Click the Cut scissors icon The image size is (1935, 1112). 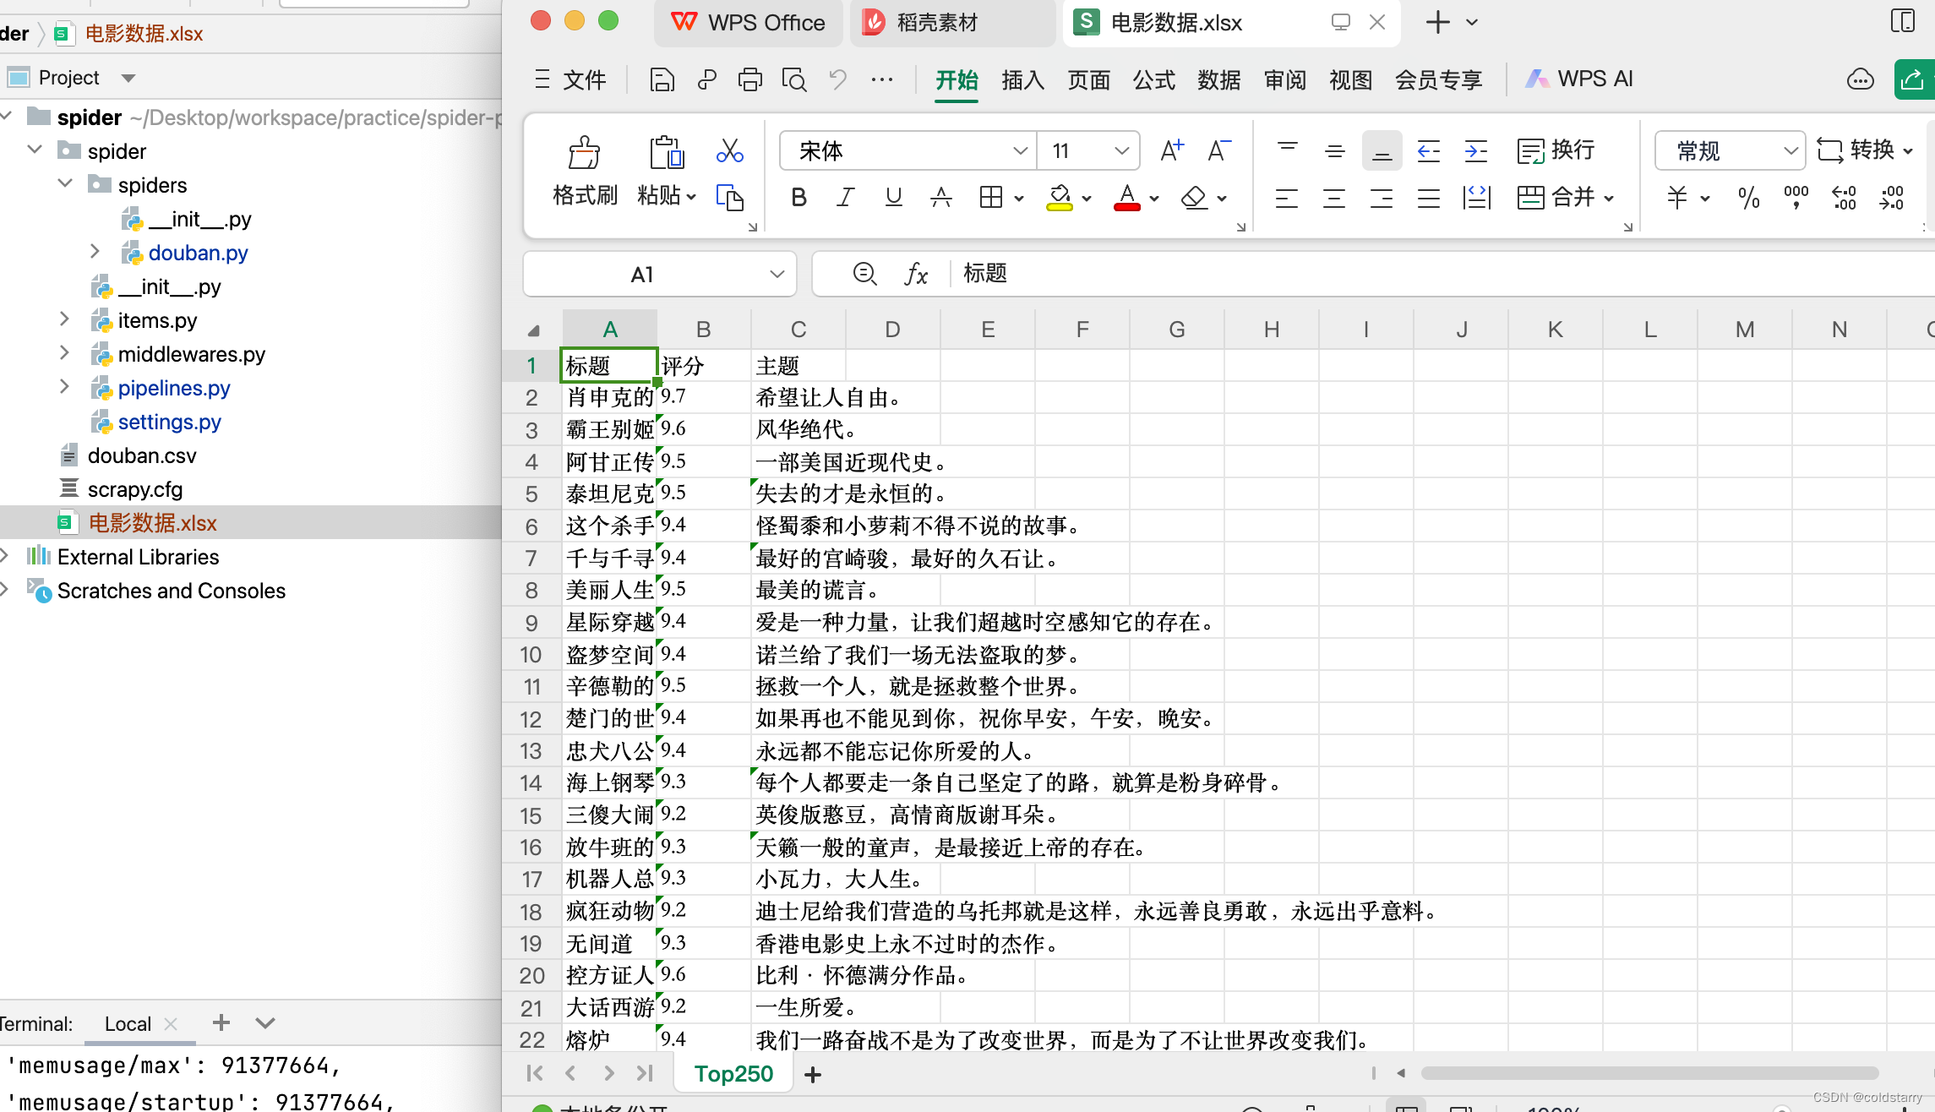coord(729,151)
